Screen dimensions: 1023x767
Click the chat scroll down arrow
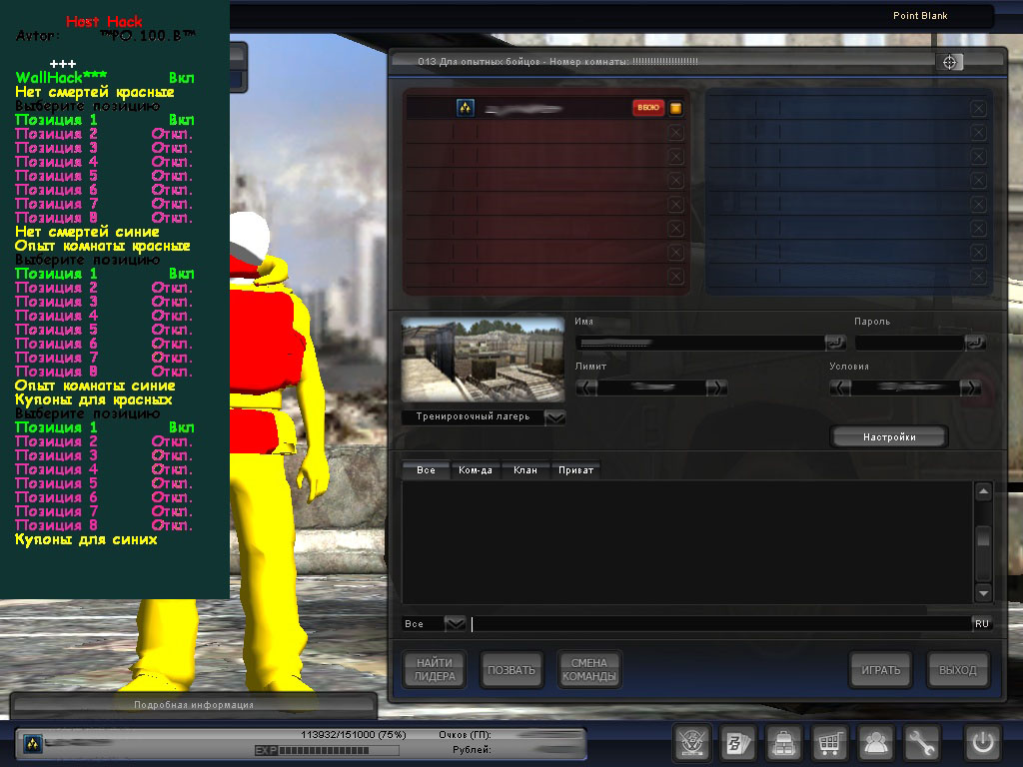[983, 592]
